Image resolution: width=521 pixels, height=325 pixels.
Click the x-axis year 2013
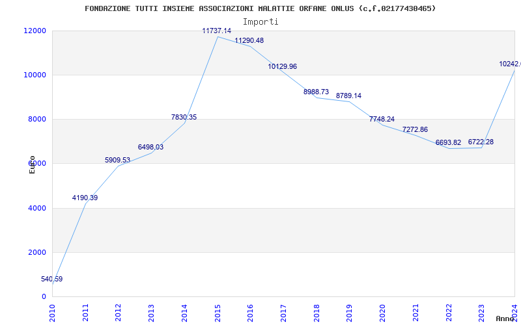152,313
